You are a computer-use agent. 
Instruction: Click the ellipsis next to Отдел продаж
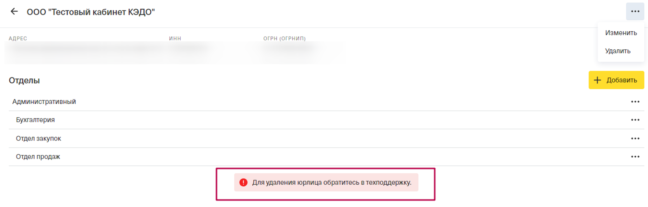(x=635, y=157)
